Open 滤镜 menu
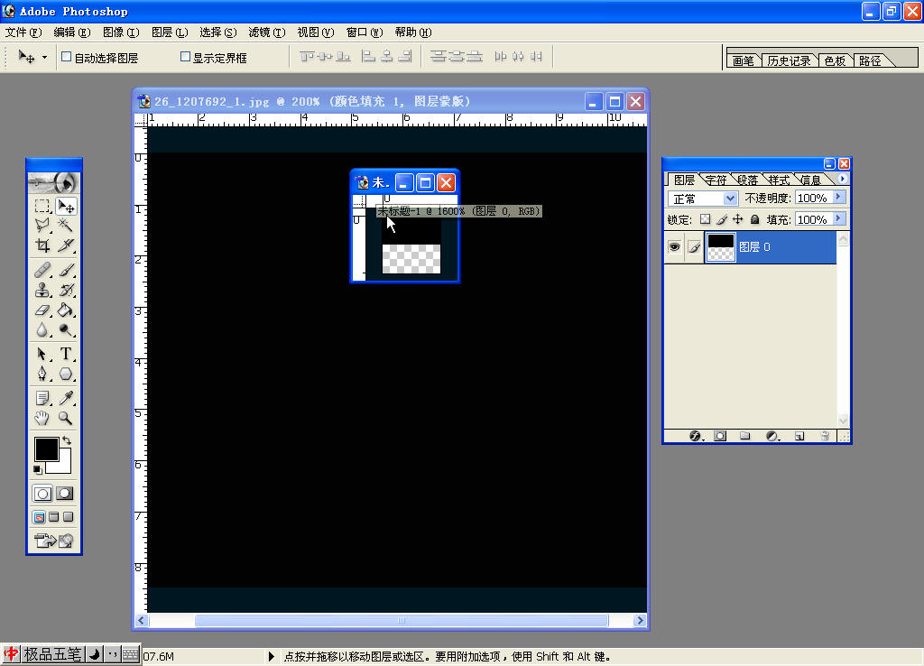 [x=266, y=32]
